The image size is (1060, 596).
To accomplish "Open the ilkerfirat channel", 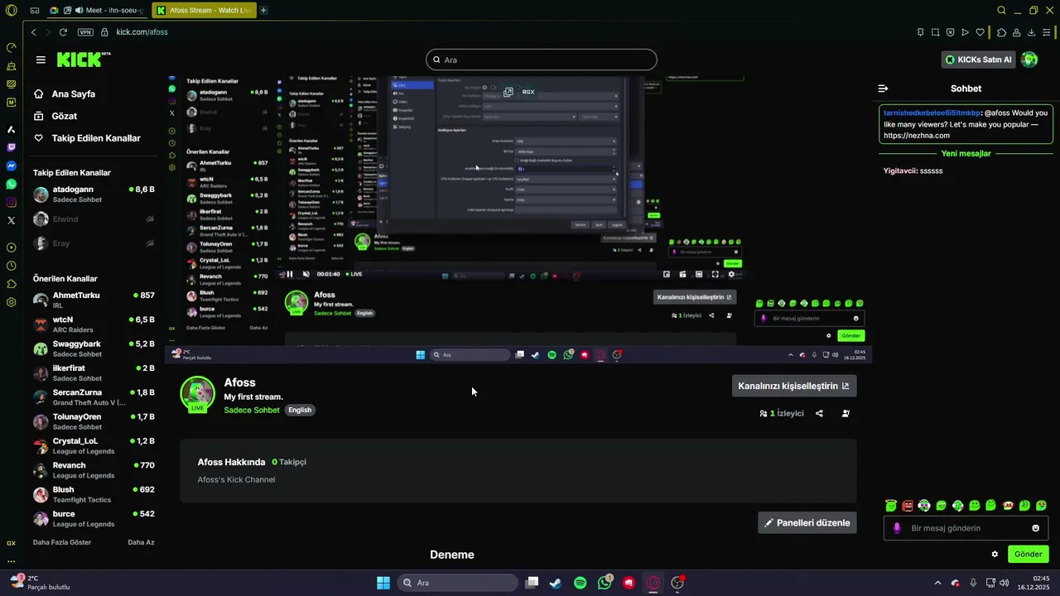I will (94, 372).
